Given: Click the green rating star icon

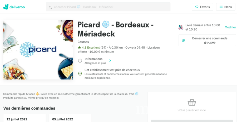Looking at the screenshot, I should (79, 48).
